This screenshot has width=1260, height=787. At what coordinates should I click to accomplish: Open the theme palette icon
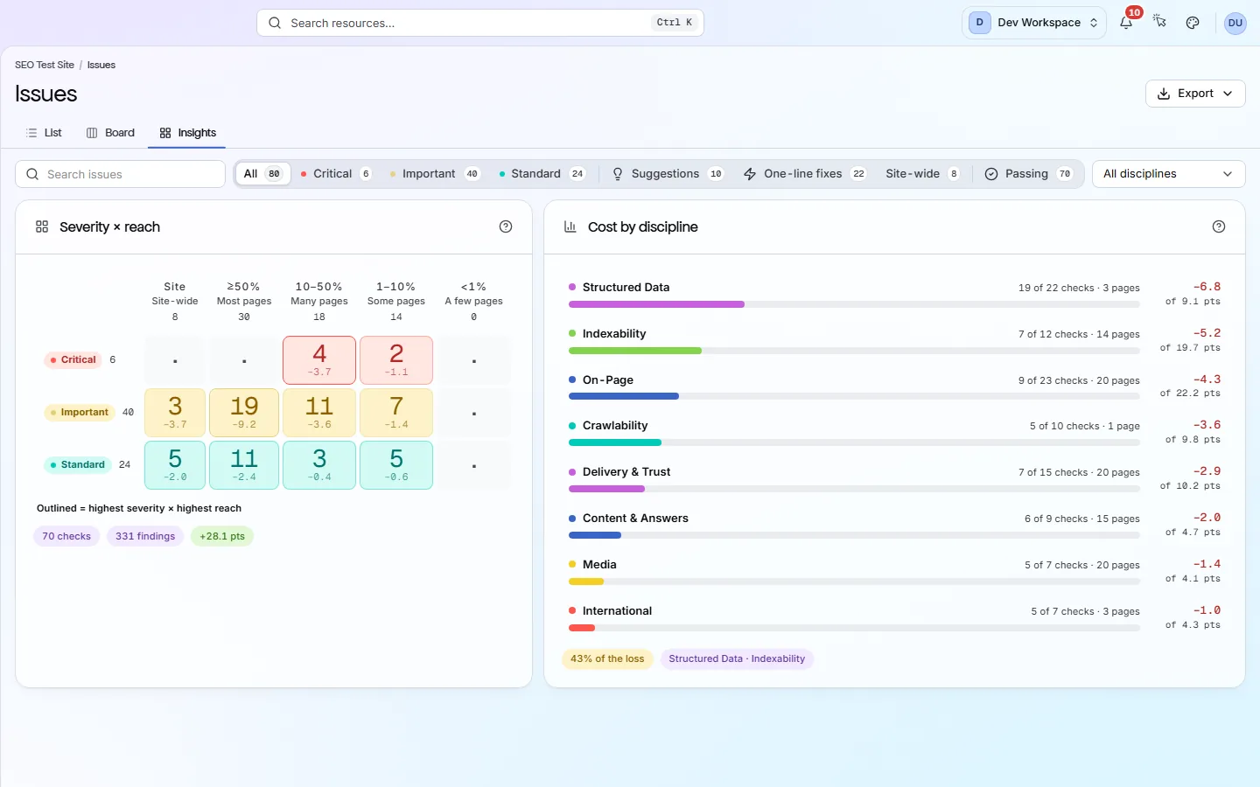click(x=1193, y=23)
